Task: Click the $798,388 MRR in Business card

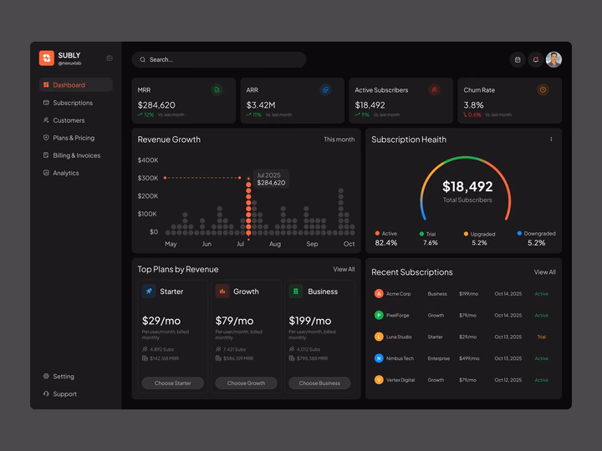Action: [312, 358]
